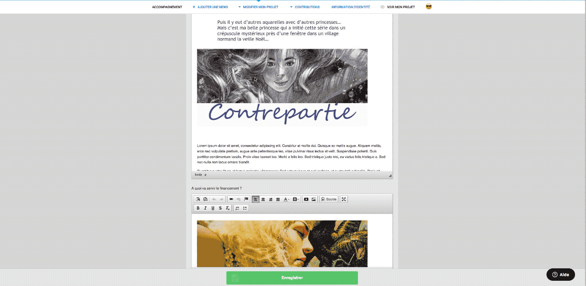Open the Accompagnement menu item
The width and height of the screenshot is (586, 286).
tap(167, 7)
